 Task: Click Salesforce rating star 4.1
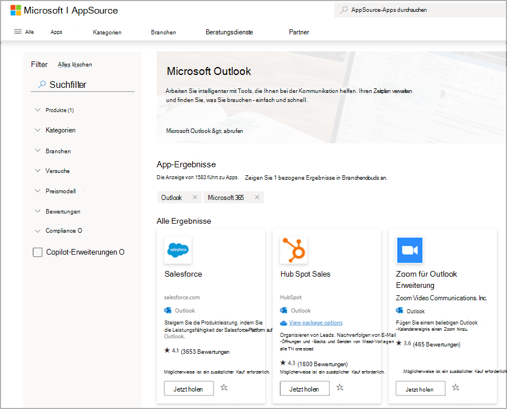tap(167, 350)
